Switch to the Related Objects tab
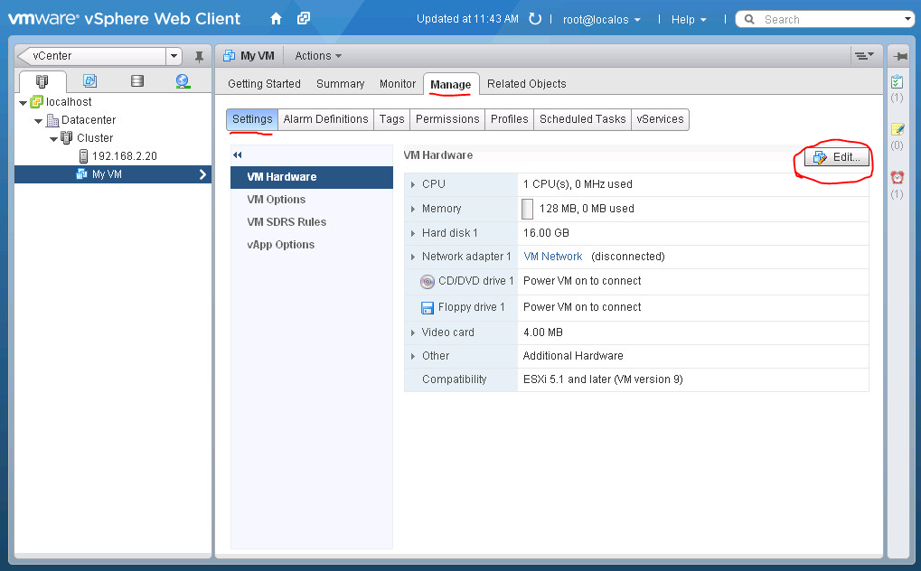 tap(527, 83)
